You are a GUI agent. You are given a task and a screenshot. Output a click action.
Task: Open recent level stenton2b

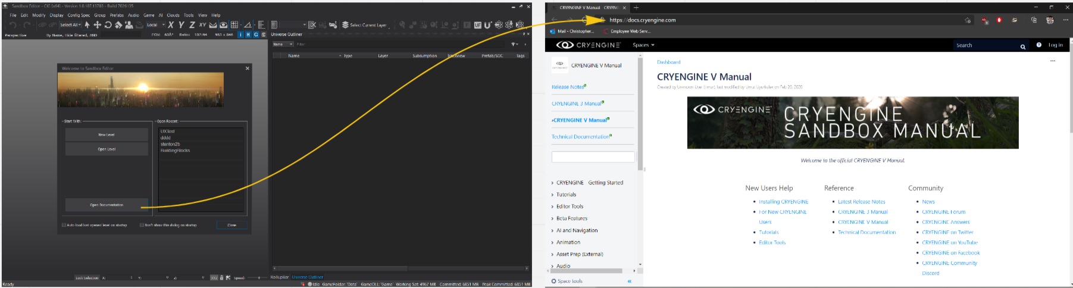coord(170,144)
